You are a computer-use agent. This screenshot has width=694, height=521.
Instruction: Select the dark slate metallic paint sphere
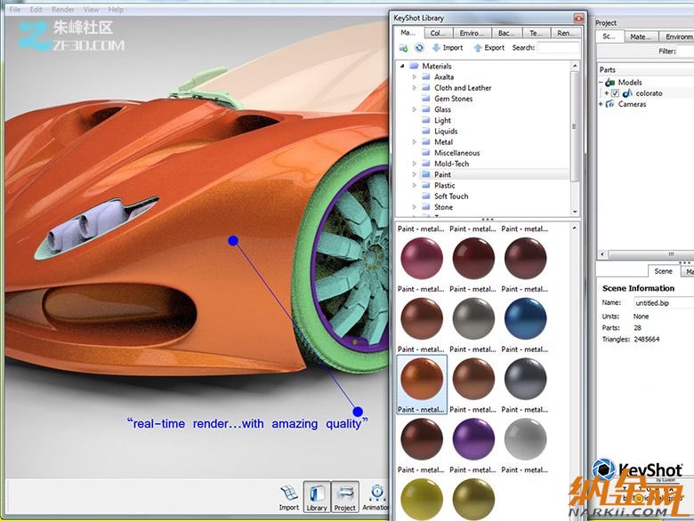(525, 379)
